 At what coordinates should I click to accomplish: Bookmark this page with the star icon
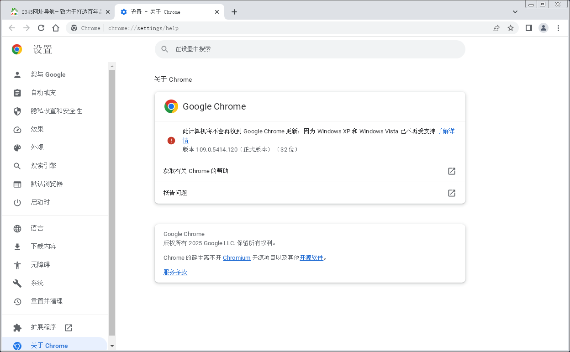point(511,28)
